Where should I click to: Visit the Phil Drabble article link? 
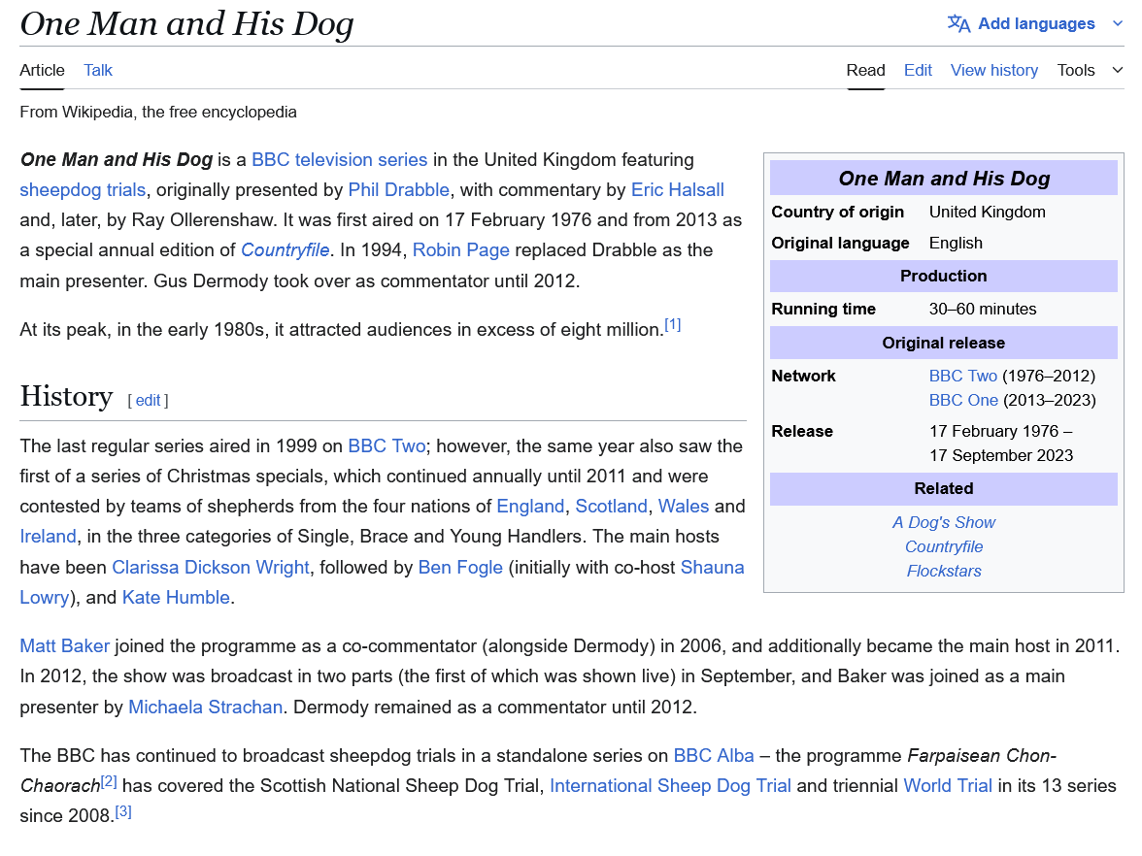tap(398, 190)
